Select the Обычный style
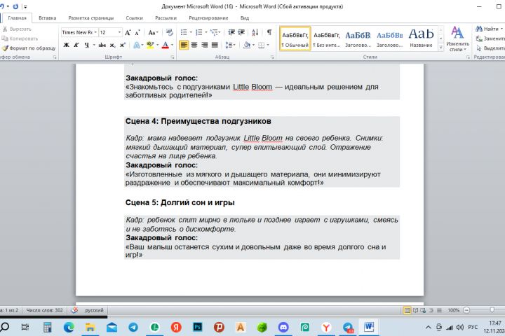Image resolution: width=505 pixels, height=336 pixels. tap(295, 38)
